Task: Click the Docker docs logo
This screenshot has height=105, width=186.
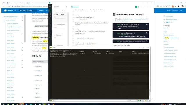Action: (11, 10)
